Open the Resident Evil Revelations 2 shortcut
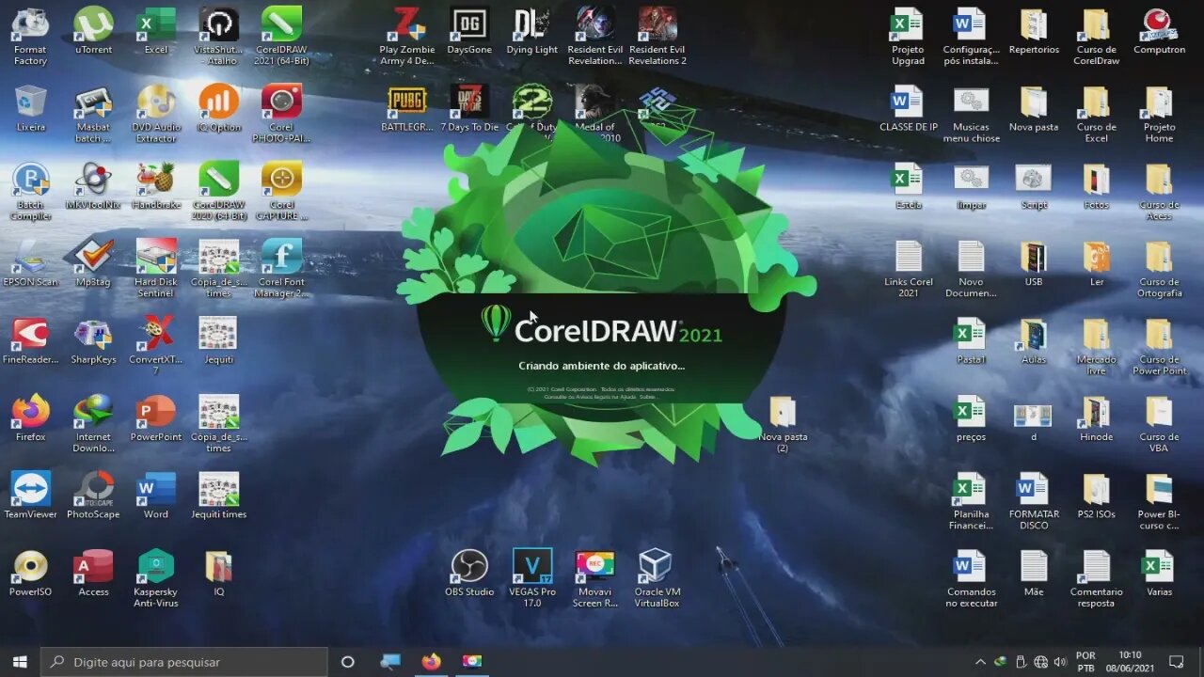Viewport: 1204px width, 677px height. pos(657,37)
